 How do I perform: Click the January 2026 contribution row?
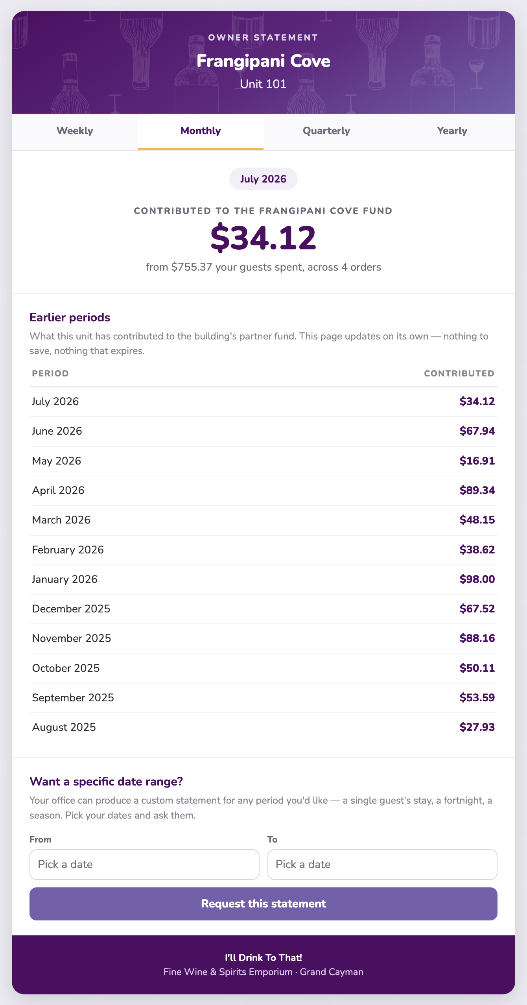tap(263, 579)
